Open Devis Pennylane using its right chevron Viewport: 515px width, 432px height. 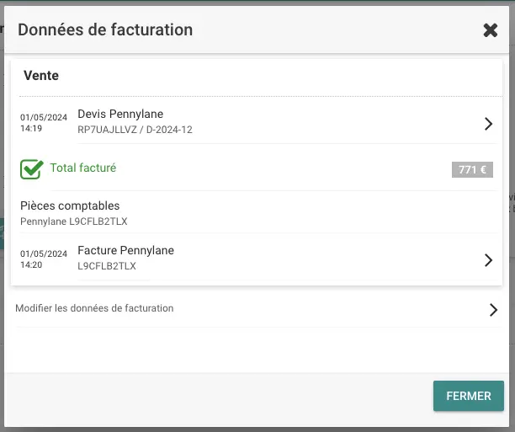488,124
